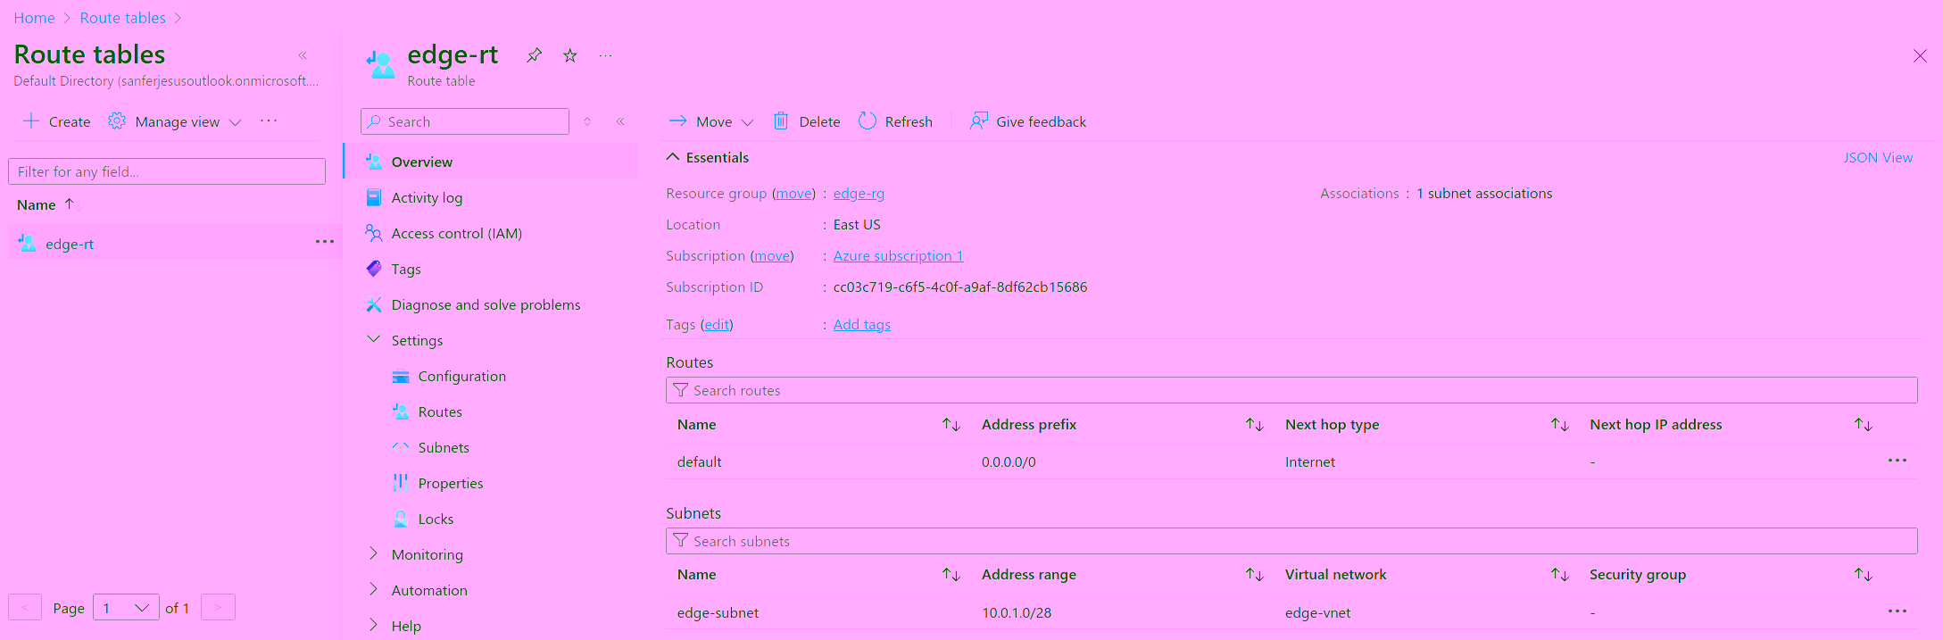This screenshot has height=640, width=1943.
Task: Open JSON View
Action: pos(1878,157)
